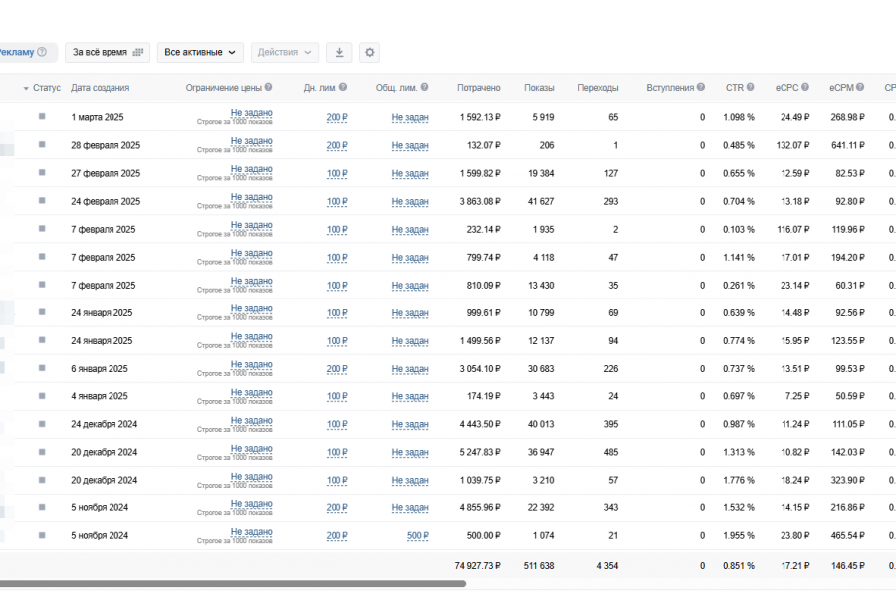Click the date 1 марта 2025
The image size is (896, 597).
point(98,117)
